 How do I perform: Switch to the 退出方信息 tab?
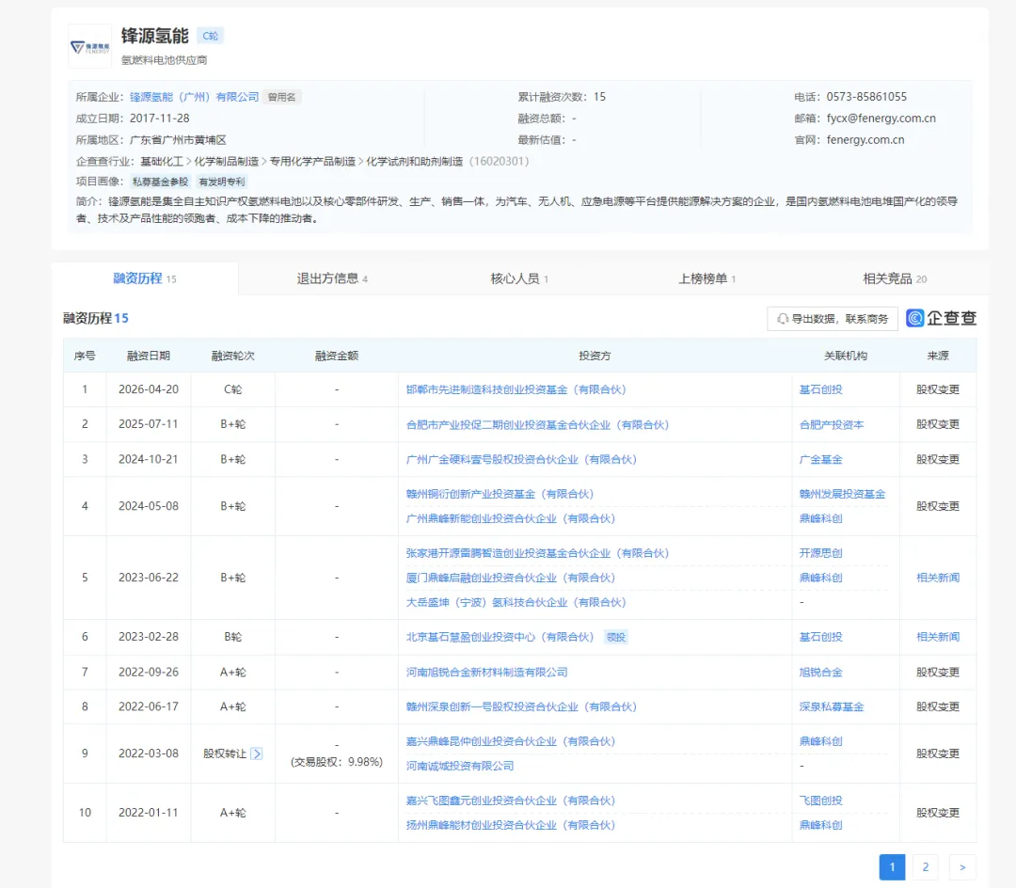[x=332, y=278]
